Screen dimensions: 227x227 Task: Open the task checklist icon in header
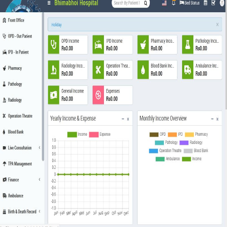[213, 3]
